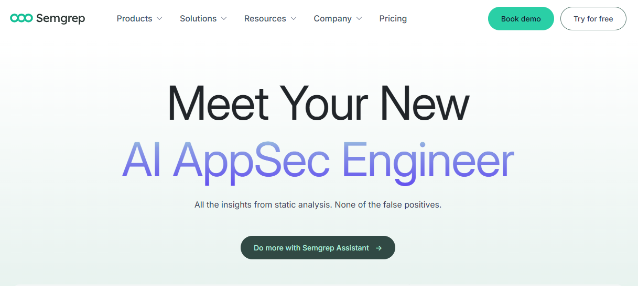Expand the chevron next to Resources

coord(294,19)
